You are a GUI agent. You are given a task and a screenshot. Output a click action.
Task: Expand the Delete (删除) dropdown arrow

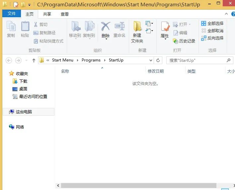[106, 39]
